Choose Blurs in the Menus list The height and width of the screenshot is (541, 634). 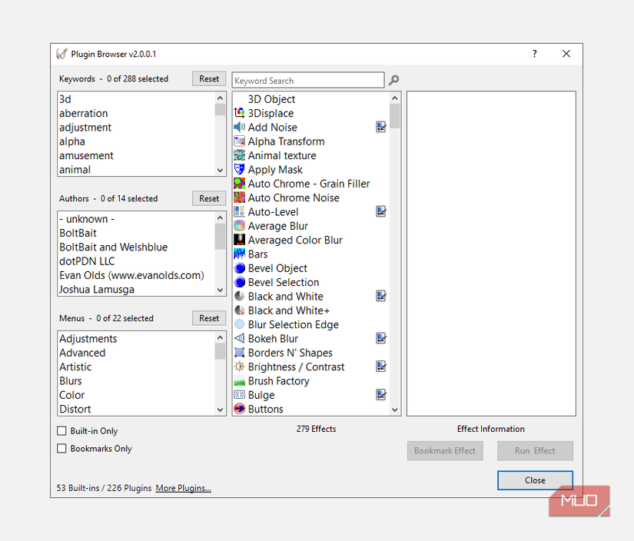point(70,380)
